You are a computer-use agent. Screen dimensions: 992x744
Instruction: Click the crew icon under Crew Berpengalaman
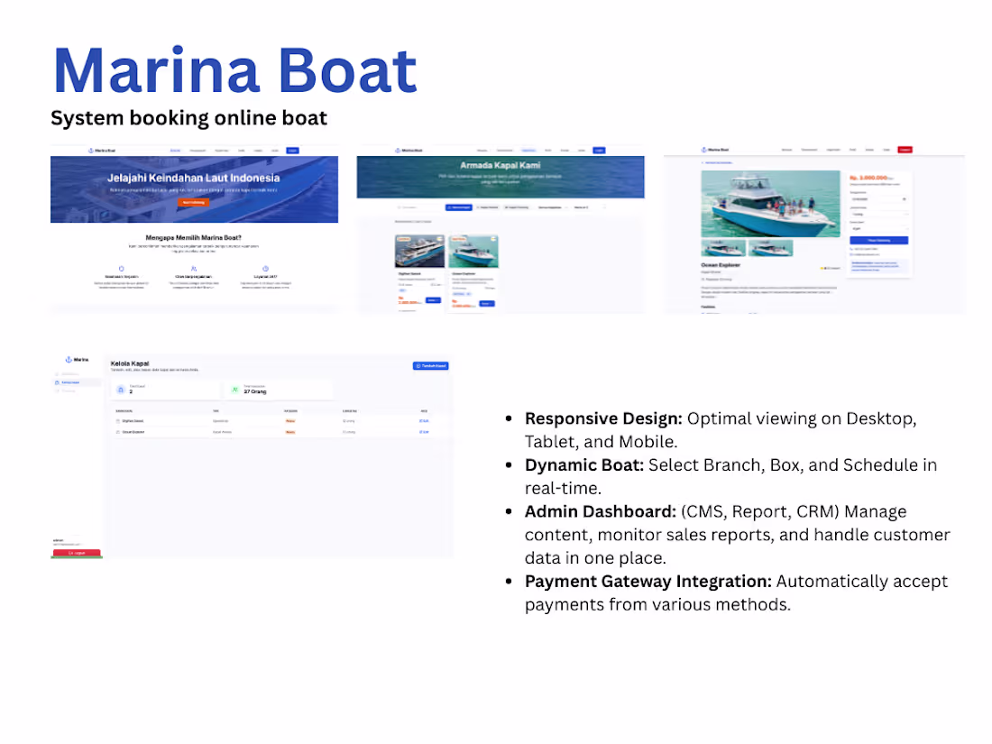[x=193, y=268]
